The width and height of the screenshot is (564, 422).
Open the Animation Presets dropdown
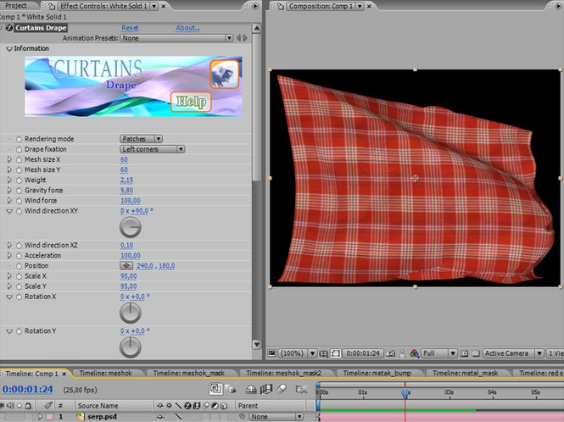pyautogui.click(x=177, y=38)
